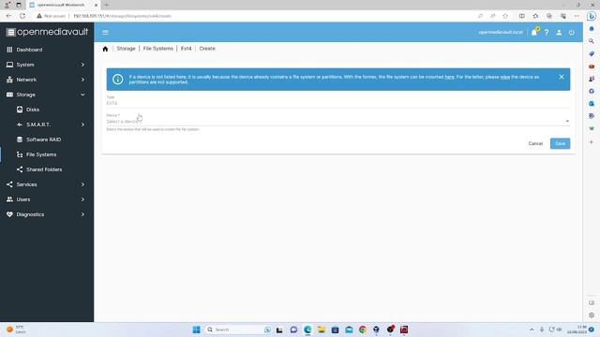This screenshot has height=337, width=600.
Task: Open the new tab plus button
Action: click(x=106, y=5)
